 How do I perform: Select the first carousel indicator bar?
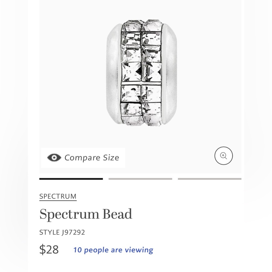click(x=71, y=179)
